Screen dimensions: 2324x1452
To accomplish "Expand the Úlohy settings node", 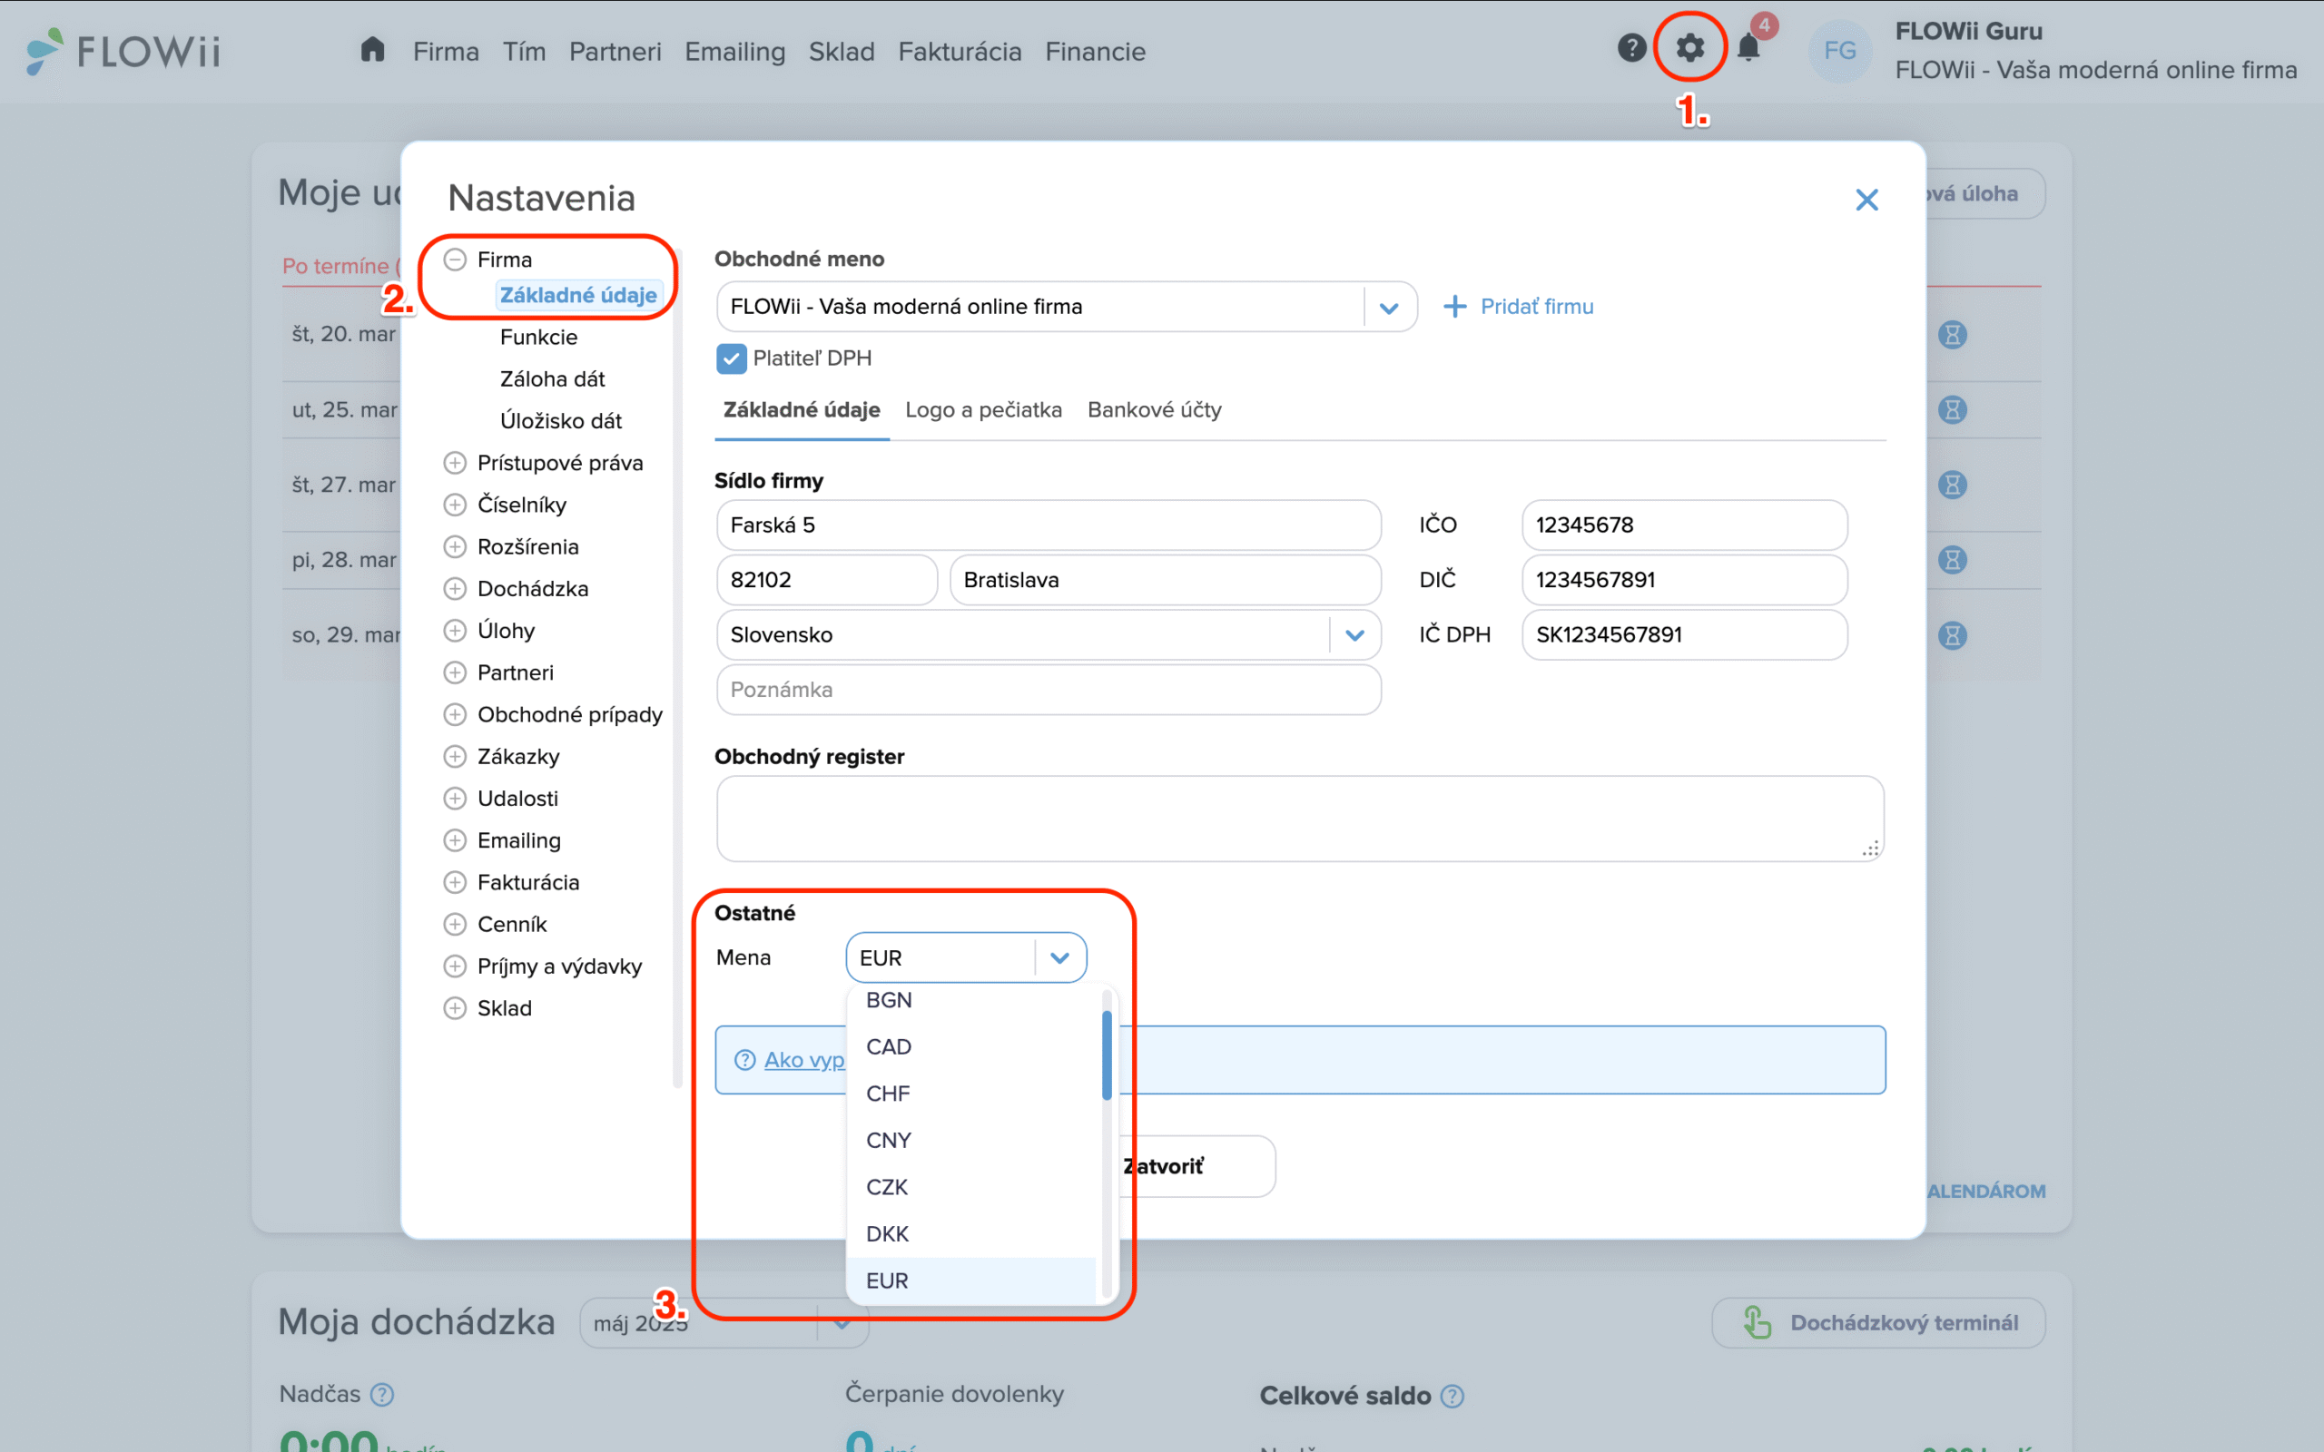I will (x=455, y=631).
